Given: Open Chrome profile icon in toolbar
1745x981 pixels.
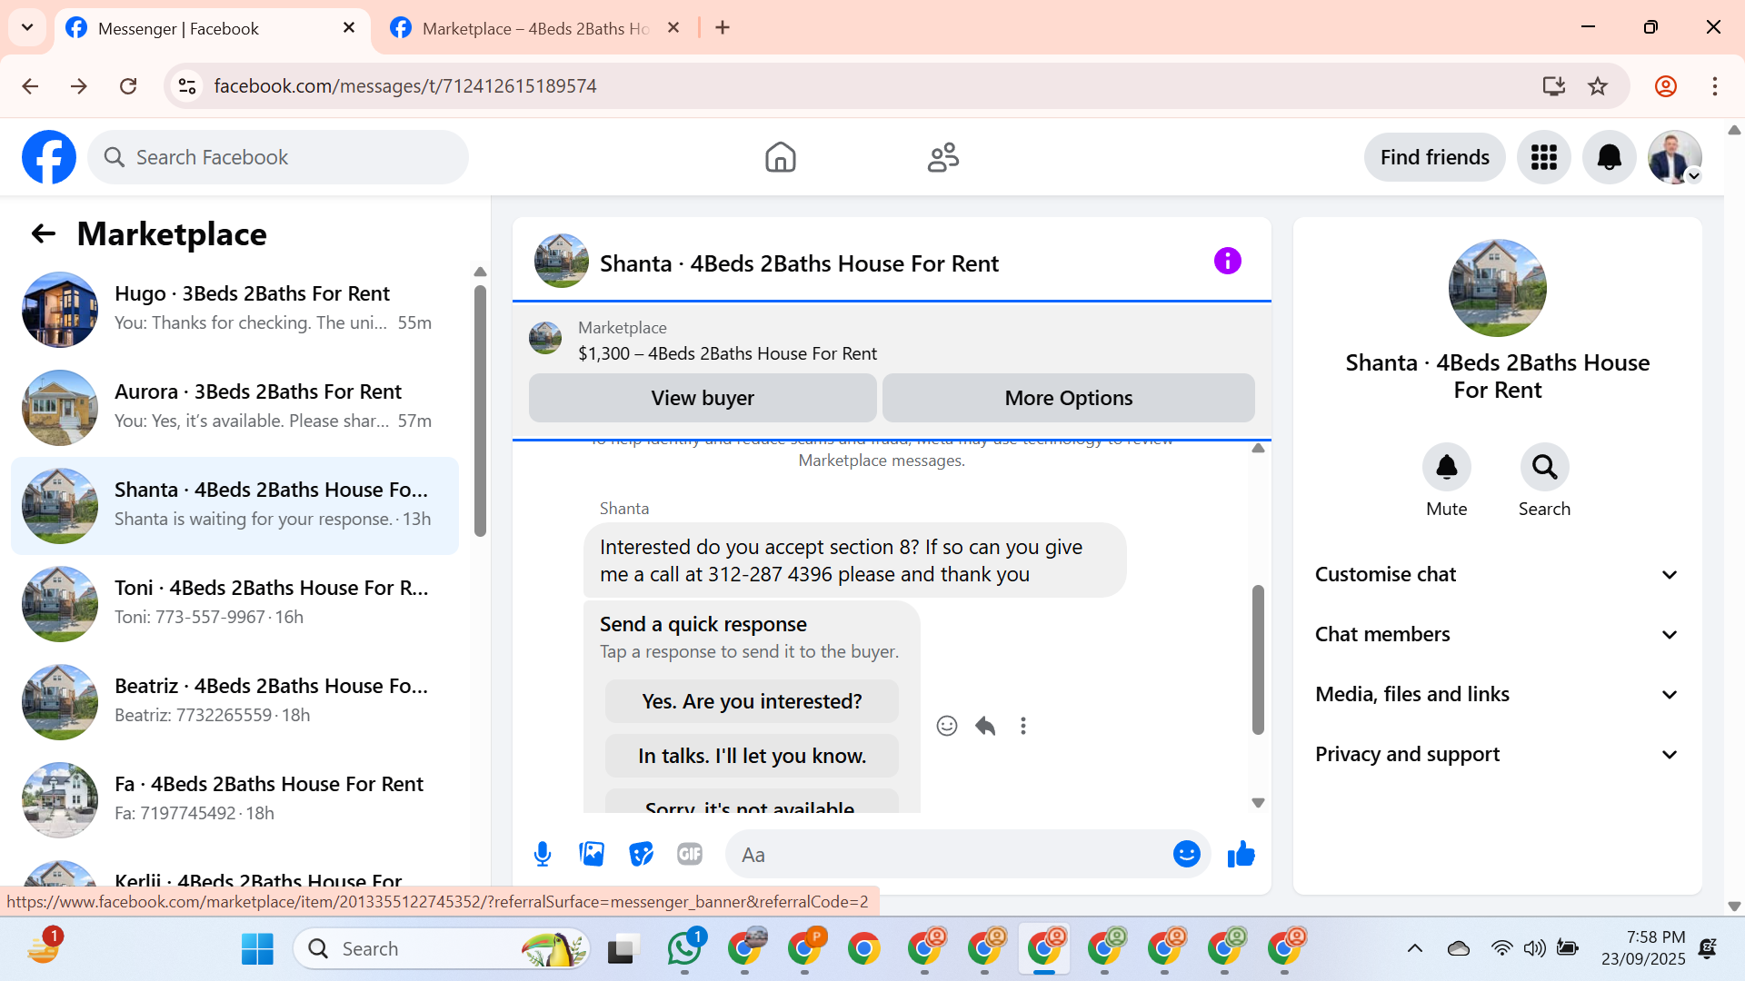Looking at the screenshot, I should 1665,86.
